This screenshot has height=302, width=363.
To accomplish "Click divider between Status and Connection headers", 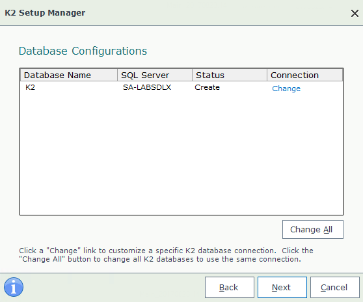I will click(x=267, y=75).
